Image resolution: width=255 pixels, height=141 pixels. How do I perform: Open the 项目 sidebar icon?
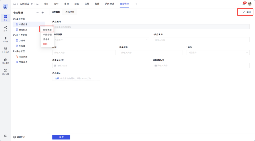5,18
